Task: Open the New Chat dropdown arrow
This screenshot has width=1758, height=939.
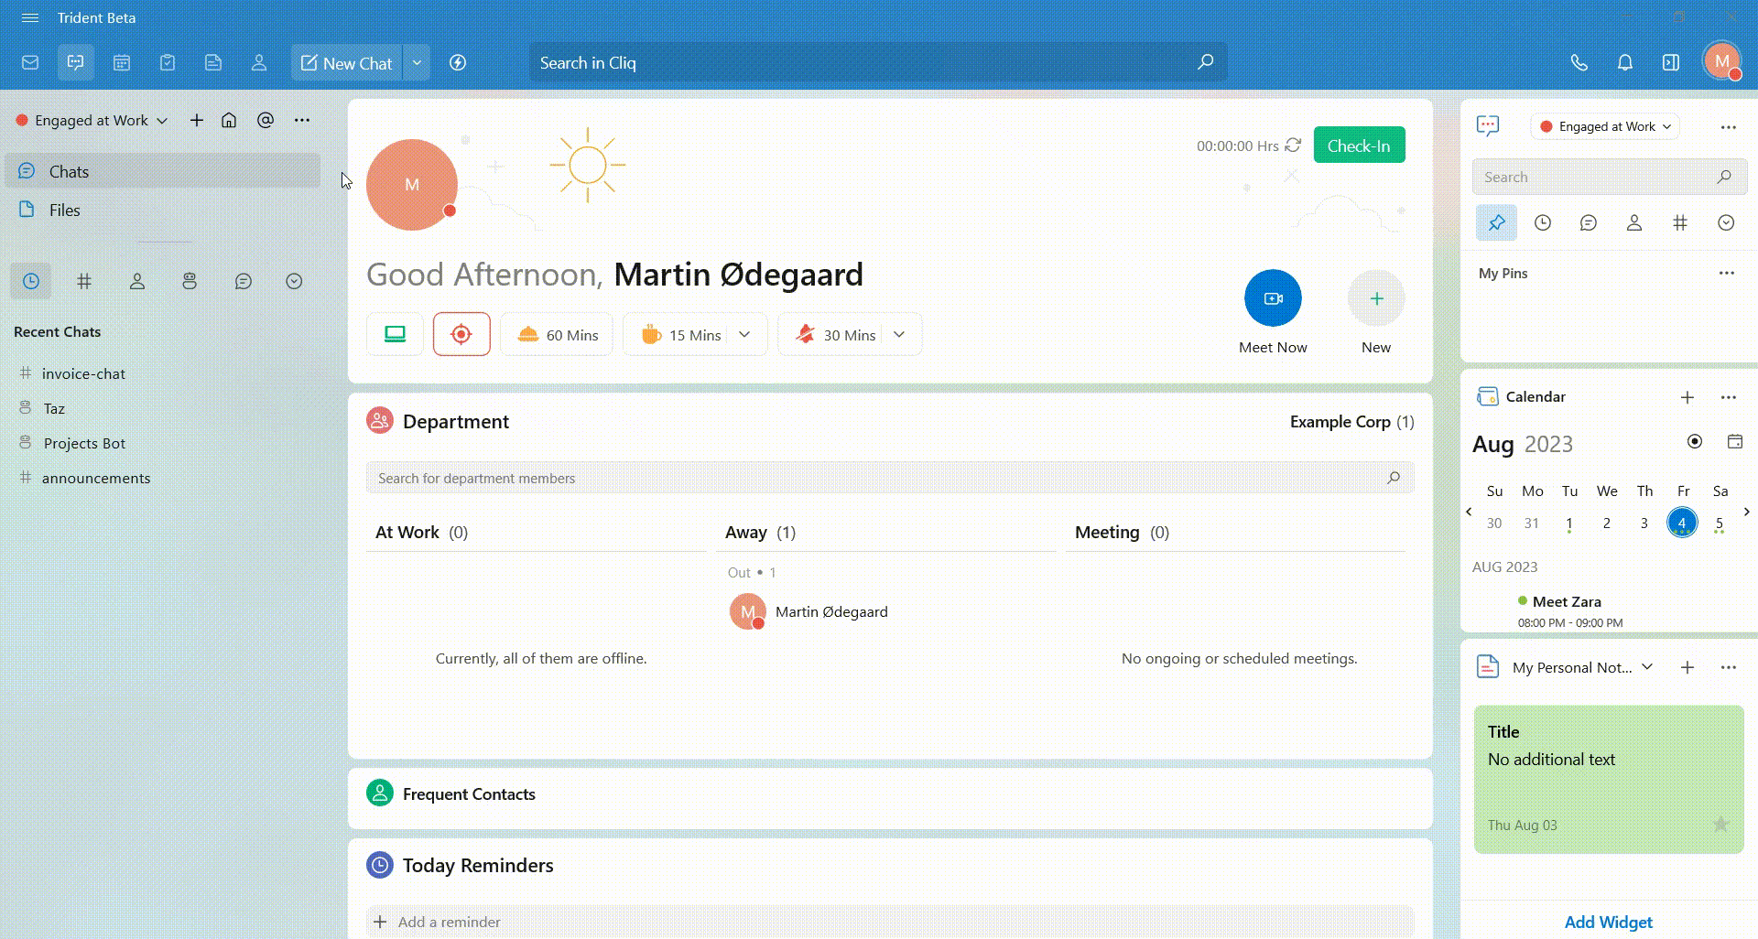Action: click(x=417, y=62)
